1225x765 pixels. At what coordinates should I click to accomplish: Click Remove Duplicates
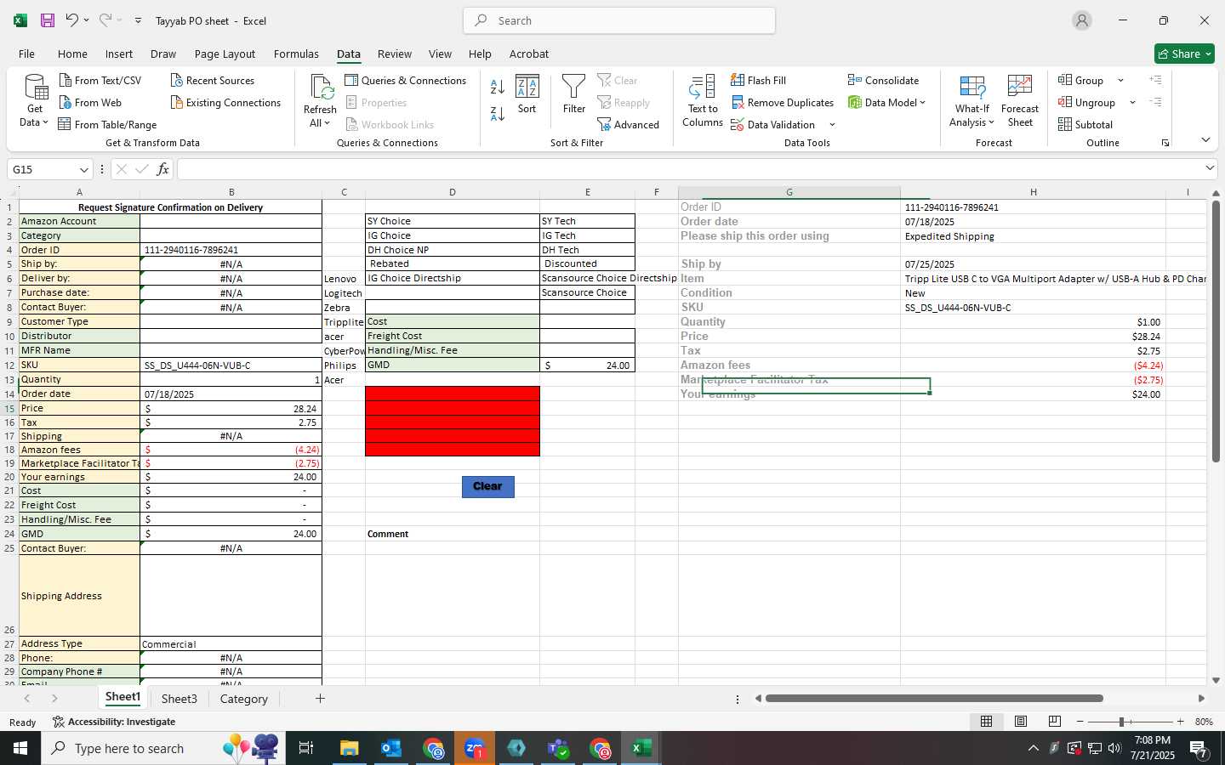783,102
